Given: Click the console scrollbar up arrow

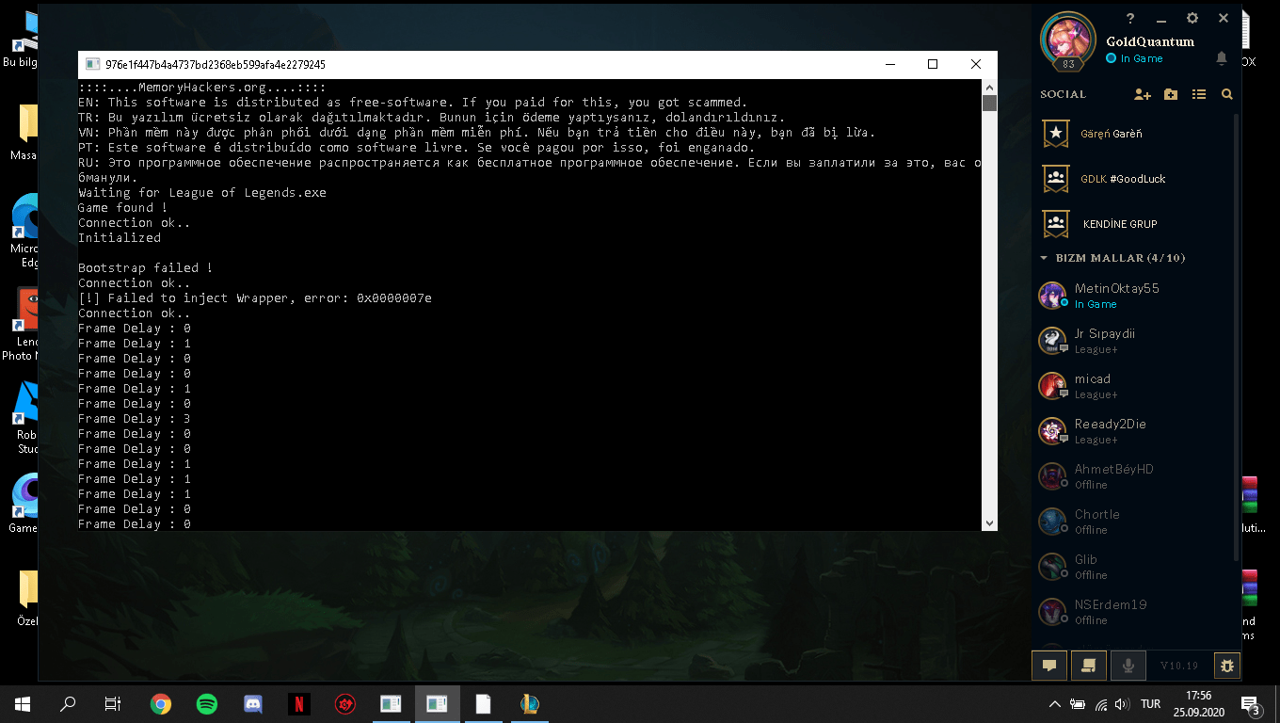Looking at the screenshot, I should [989, 86].
